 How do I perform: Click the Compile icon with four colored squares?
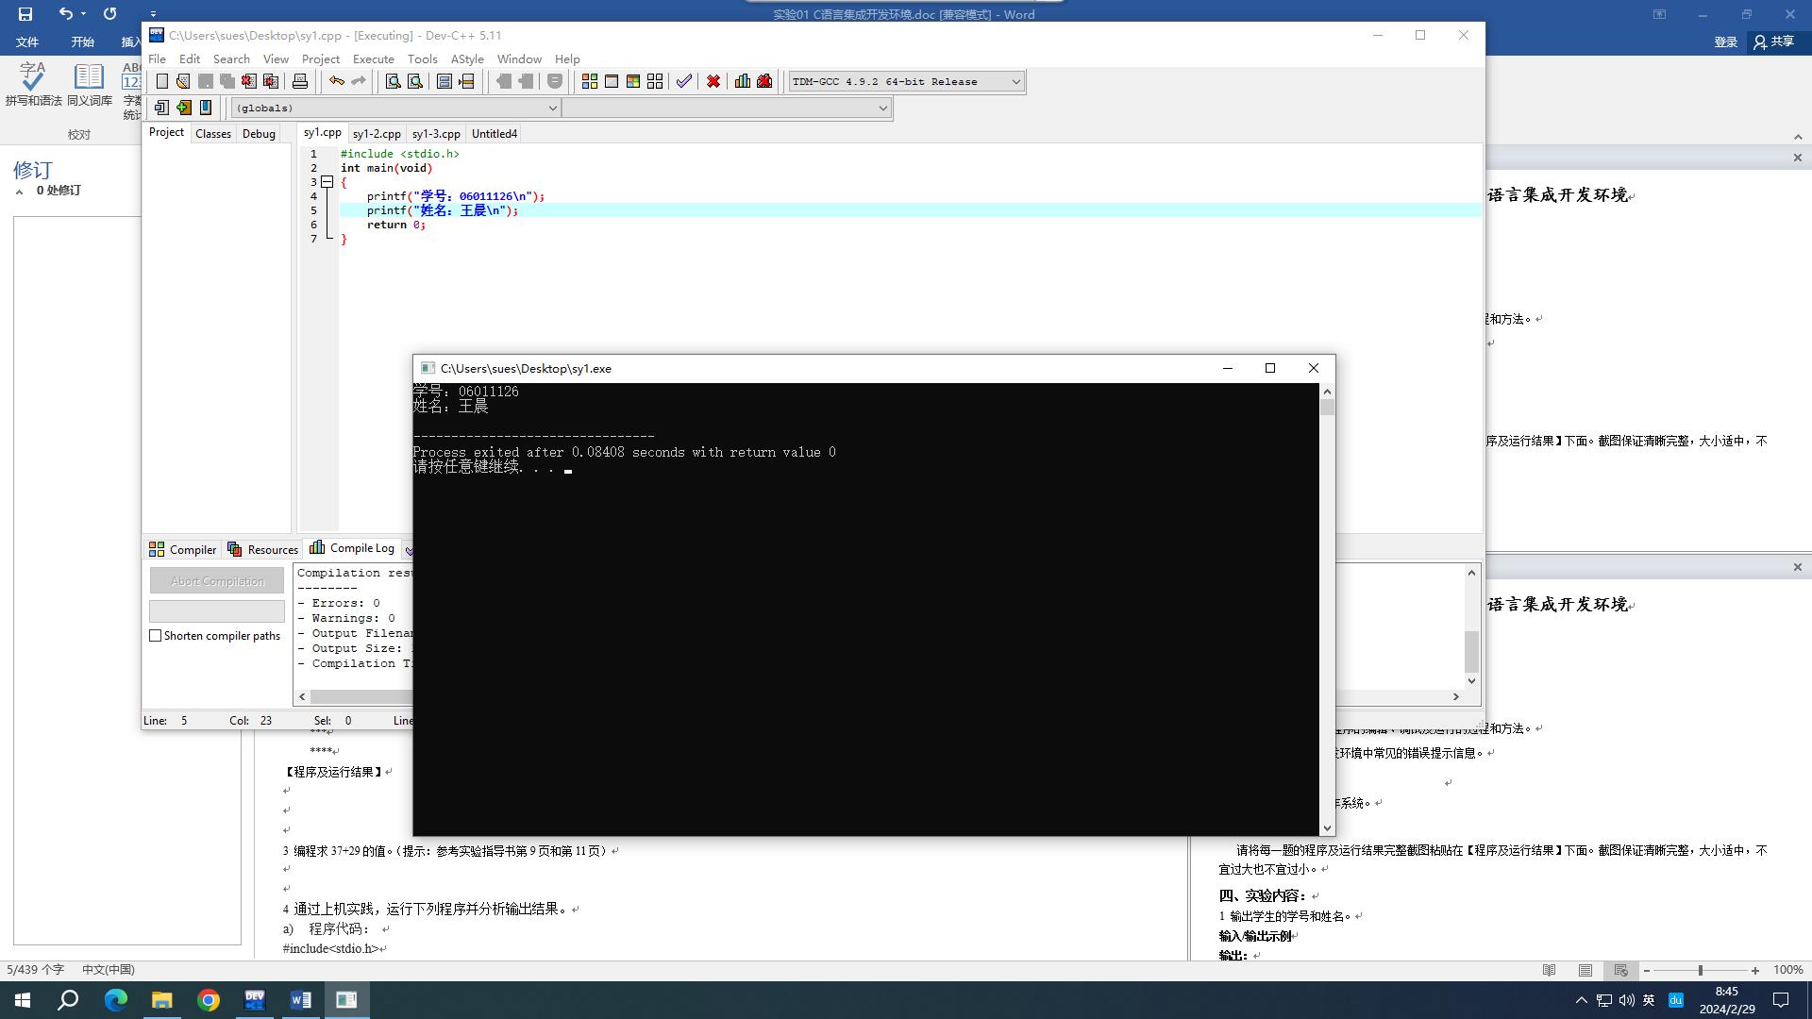[x=590, y=82]
